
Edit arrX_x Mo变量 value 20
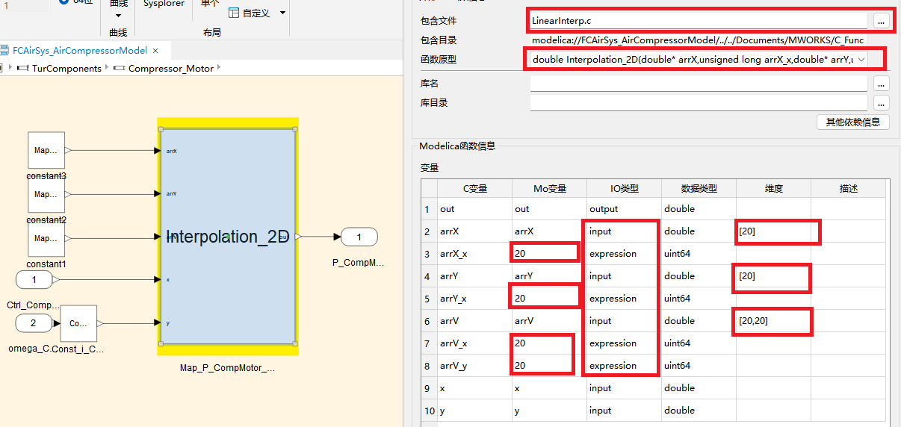[550, 254]
